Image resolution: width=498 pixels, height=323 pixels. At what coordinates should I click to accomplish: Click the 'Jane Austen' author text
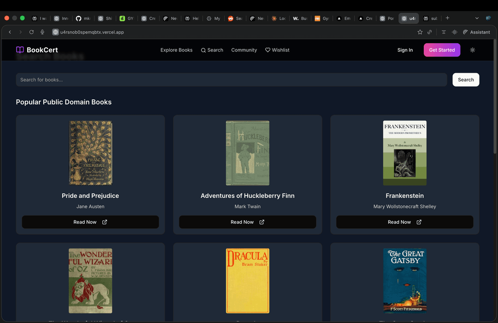click(90, 206)
